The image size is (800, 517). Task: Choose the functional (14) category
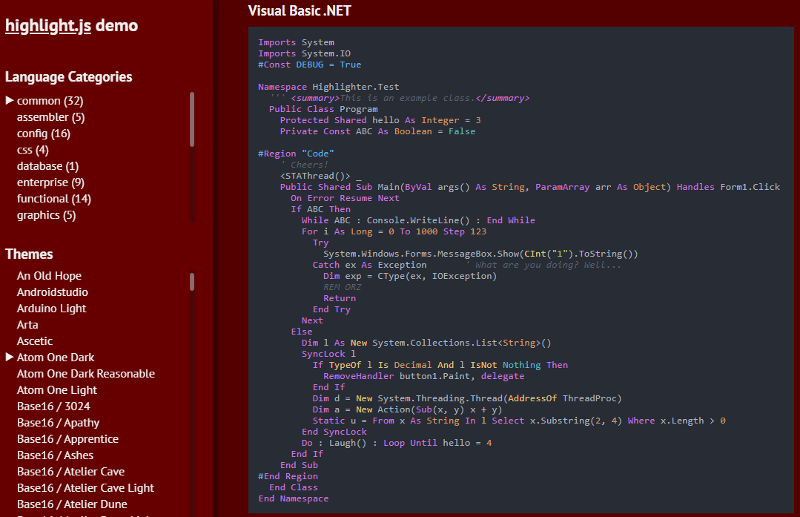click(53, 199)
